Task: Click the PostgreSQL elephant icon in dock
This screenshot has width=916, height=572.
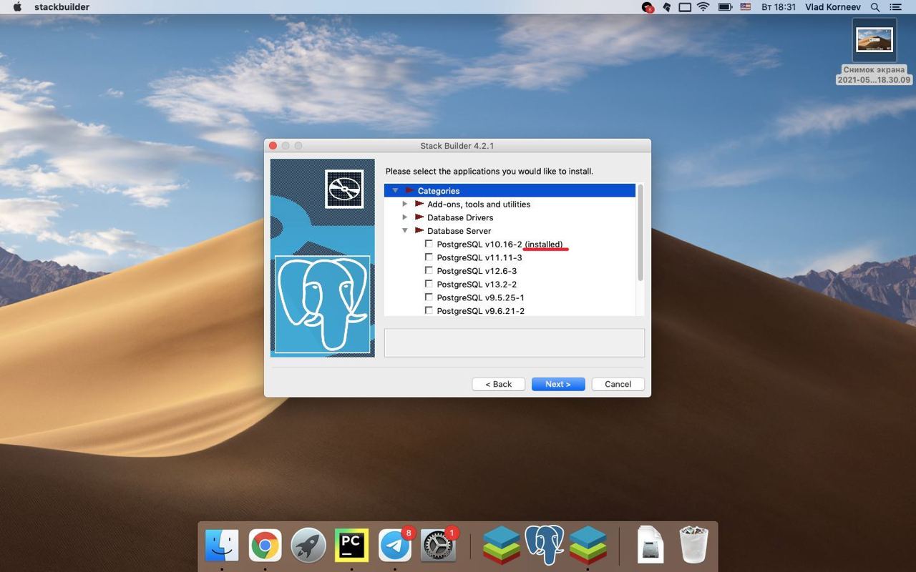Action: pos(545,545)
